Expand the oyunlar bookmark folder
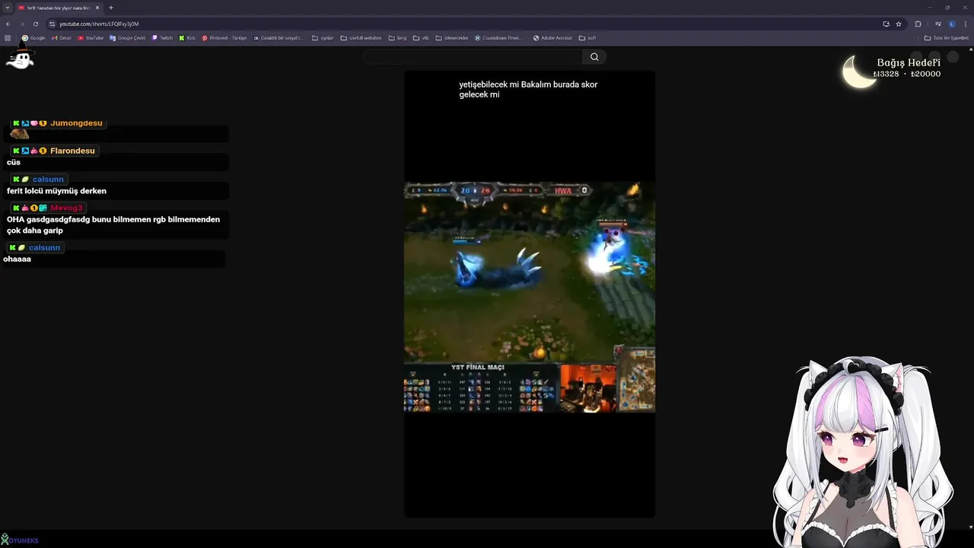 [x=323, y=37]
